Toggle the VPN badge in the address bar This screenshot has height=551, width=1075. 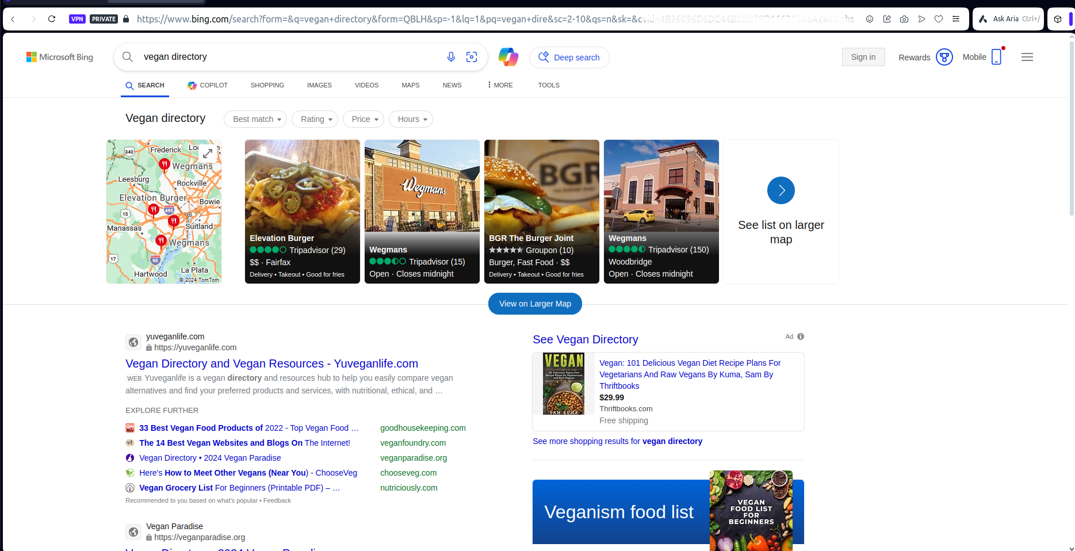[x=77, y=19]
